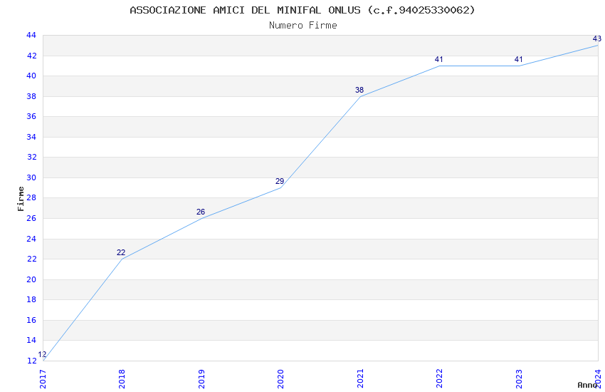Select the data label 38 at 2021
Viewport: 605px width, 392px height.
click(359, 90)
